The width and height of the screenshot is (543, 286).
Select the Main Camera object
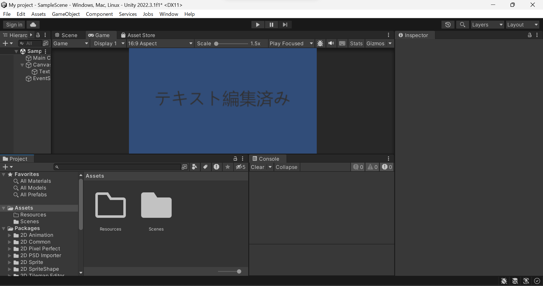pyautogui.click(x=38, y=58)
